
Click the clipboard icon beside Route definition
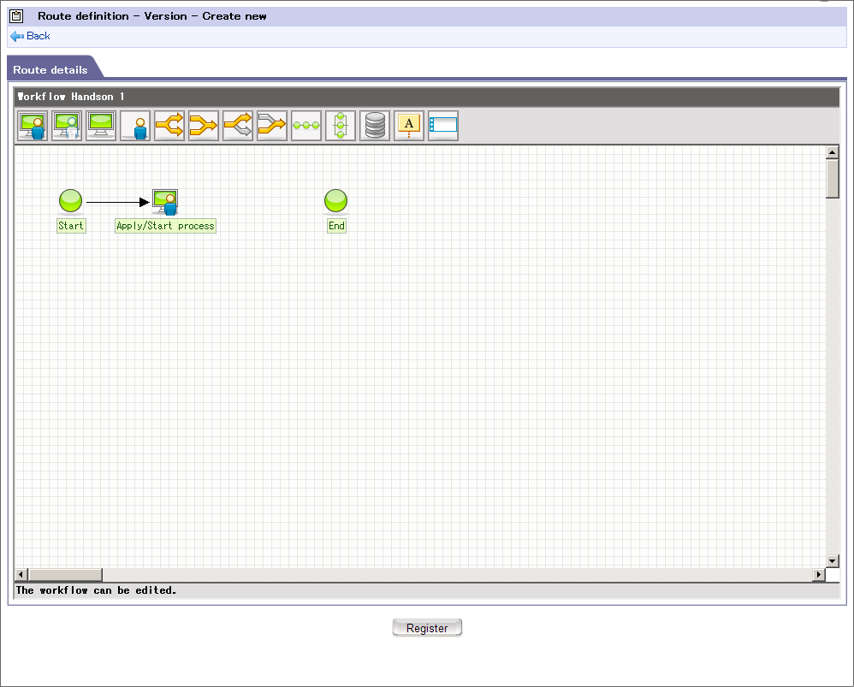pos(16,16)
